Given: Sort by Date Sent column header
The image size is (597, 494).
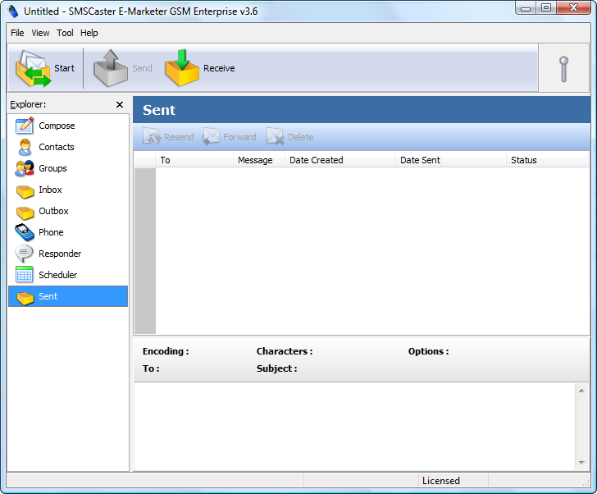Looking at the screenshot, I should [451, 160].
